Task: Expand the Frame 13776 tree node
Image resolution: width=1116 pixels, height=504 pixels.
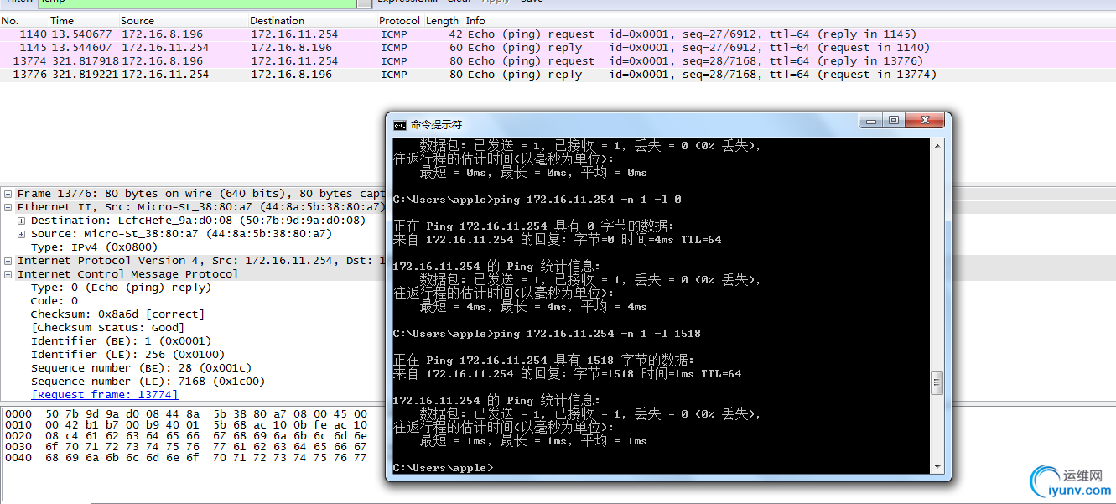Action: 8,194
